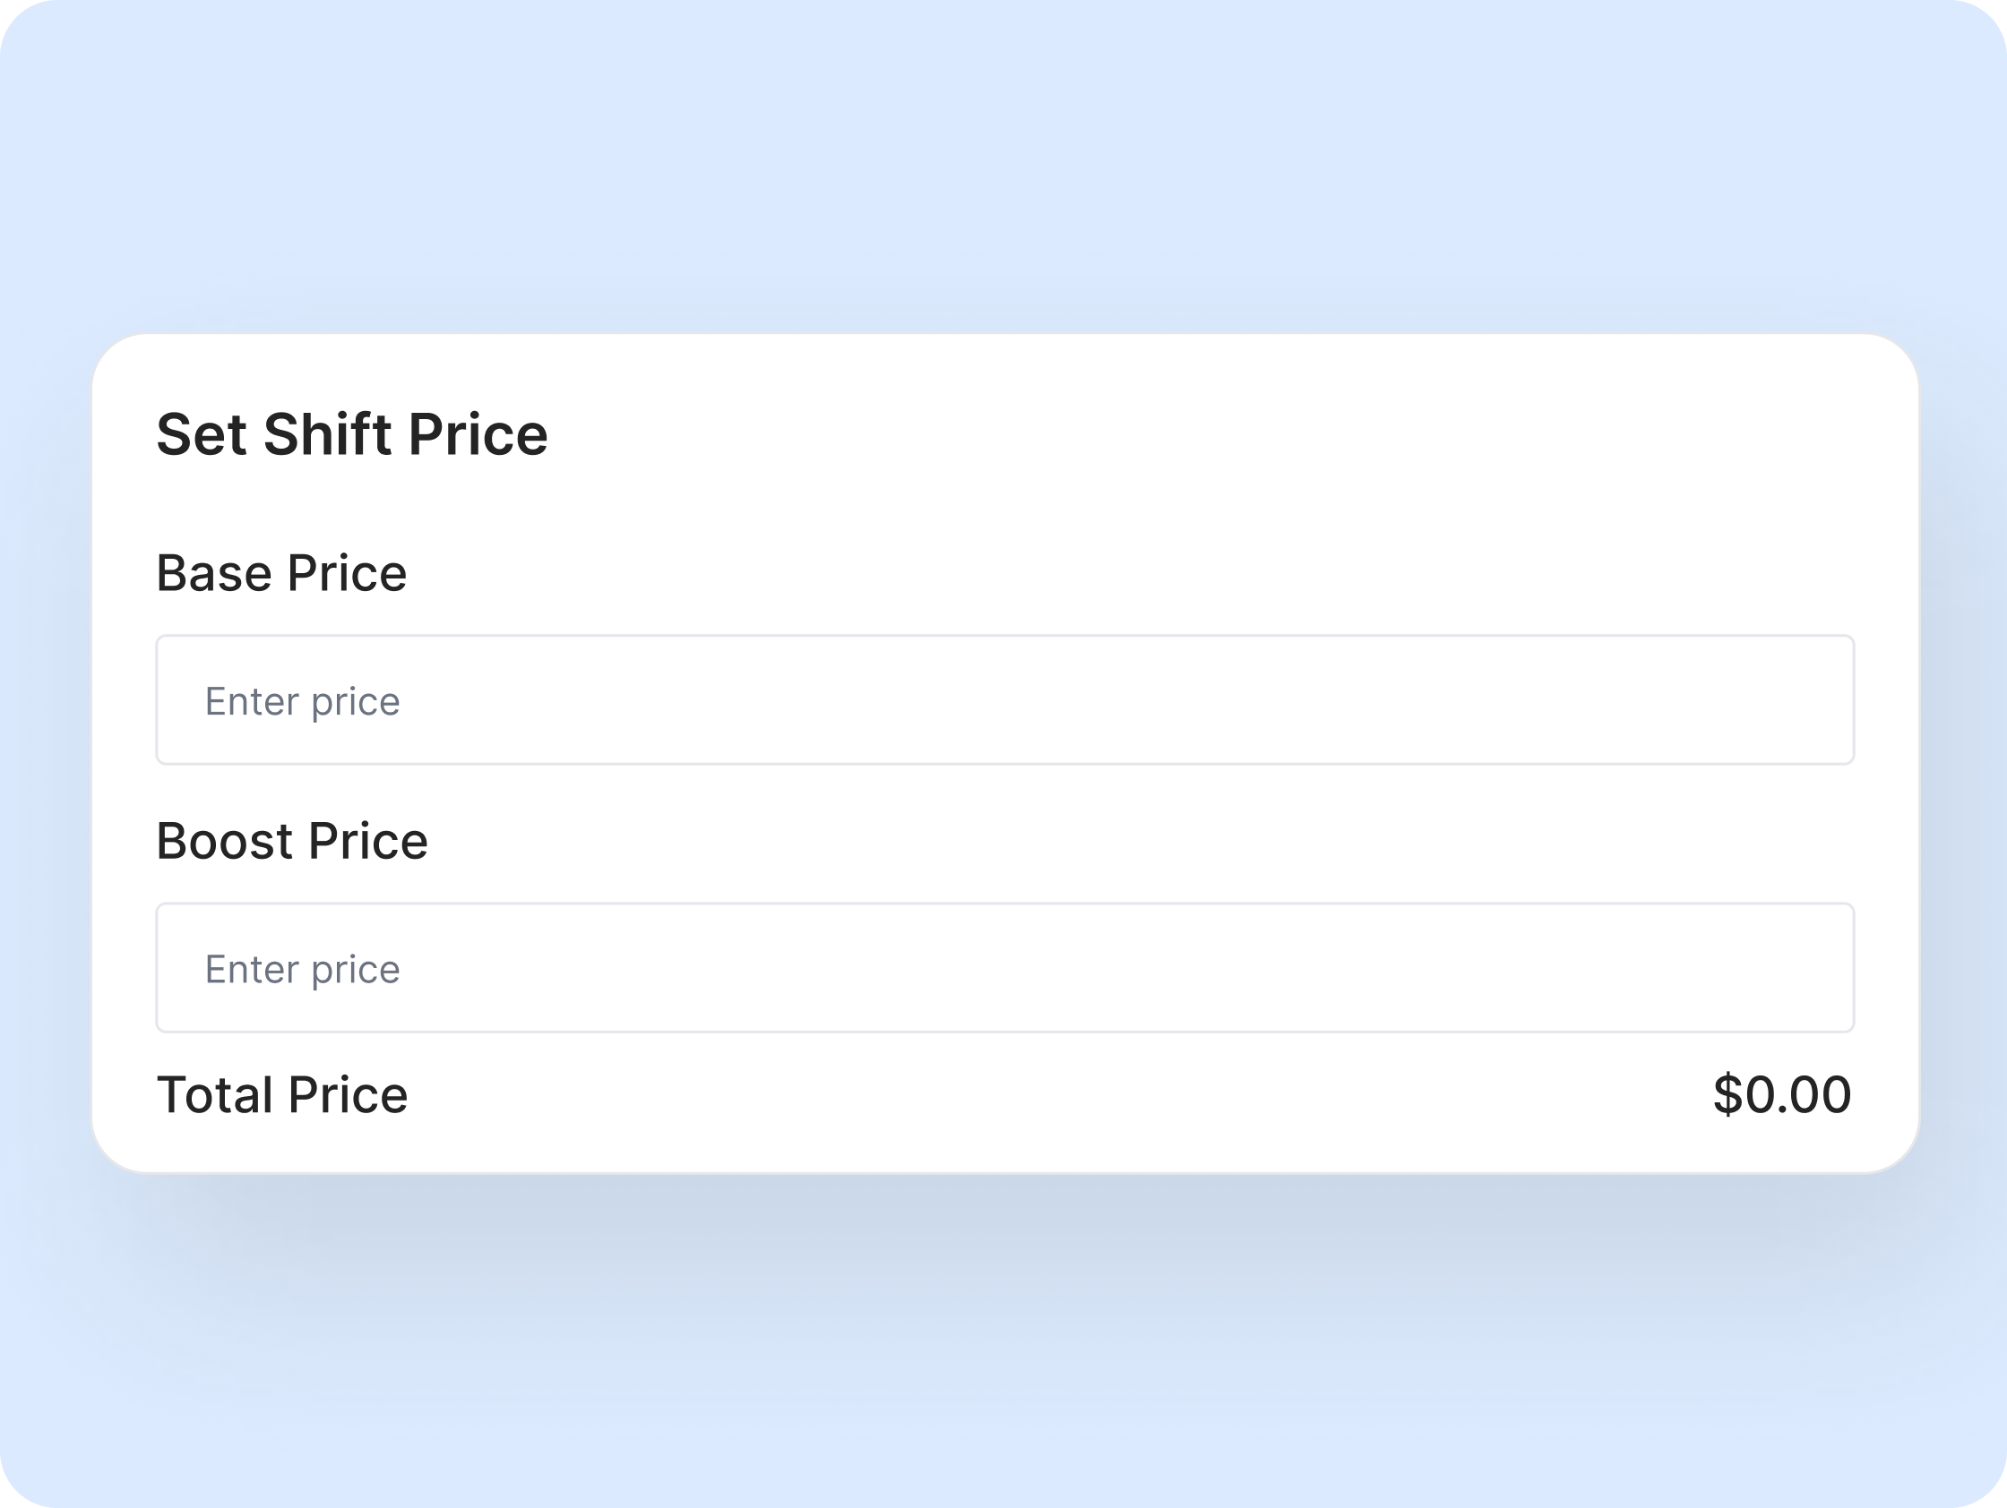The image size is (2007, 1508).
Task: Click the word "Shift" in the heading
Action: [328, 434]
